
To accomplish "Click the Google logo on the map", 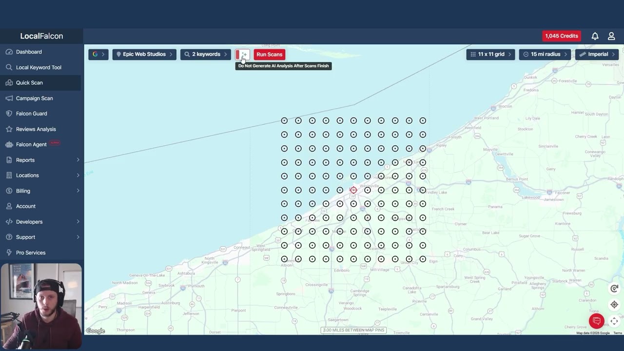I will tap(96, 331).
